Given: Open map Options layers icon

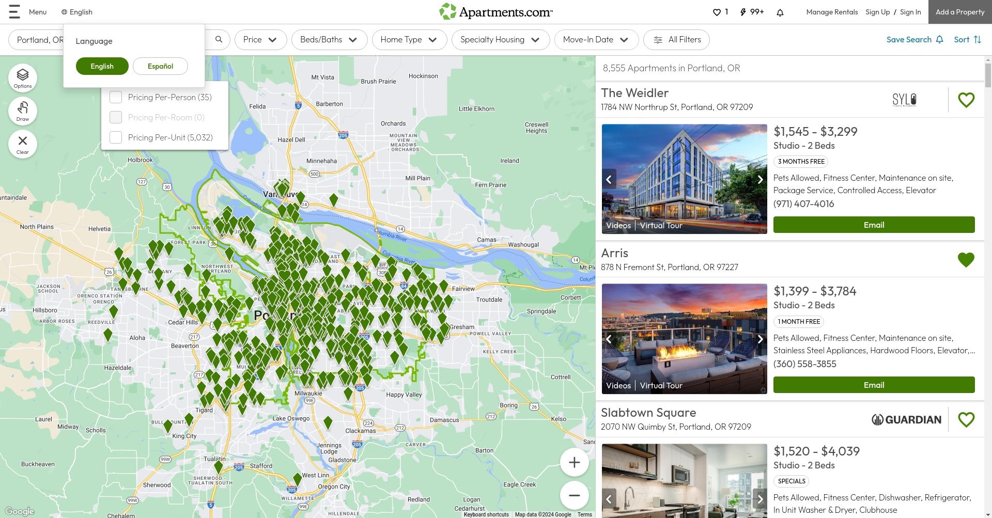Looking at the screenshot, I should pos(23,78).
